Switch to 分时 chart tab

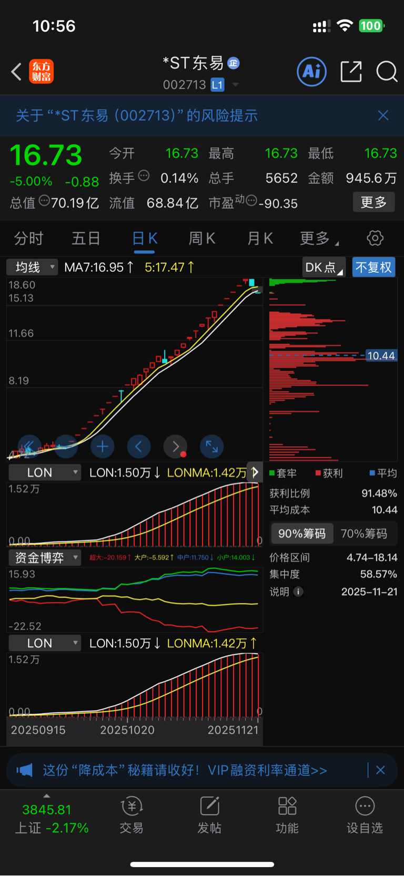point(28,239)
